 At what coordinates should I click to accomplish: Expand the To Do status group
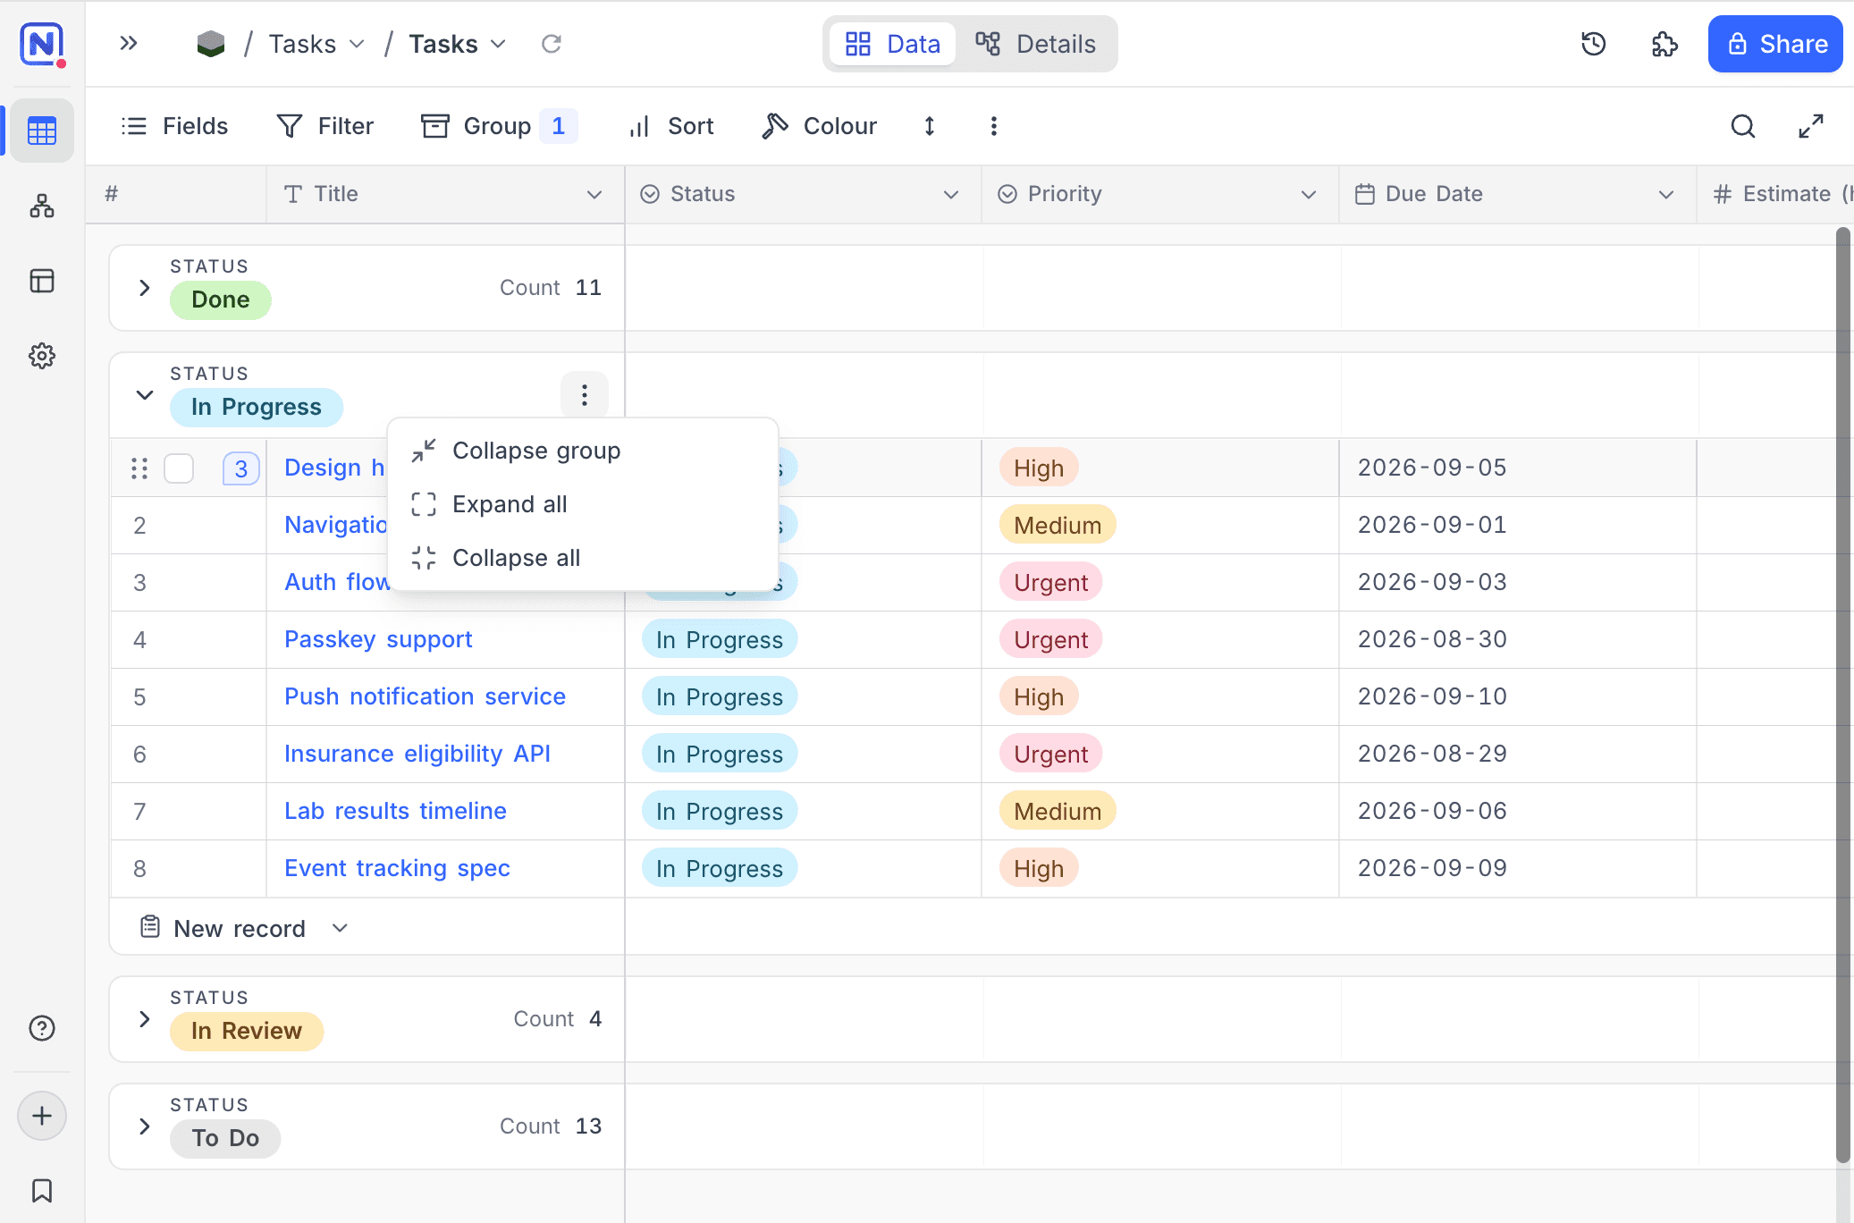pyautogui.click(x=144, y=1126)
